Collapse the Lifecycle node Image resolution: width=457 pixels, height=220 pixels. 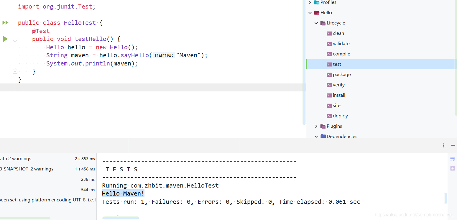click(x=316, y=23)
